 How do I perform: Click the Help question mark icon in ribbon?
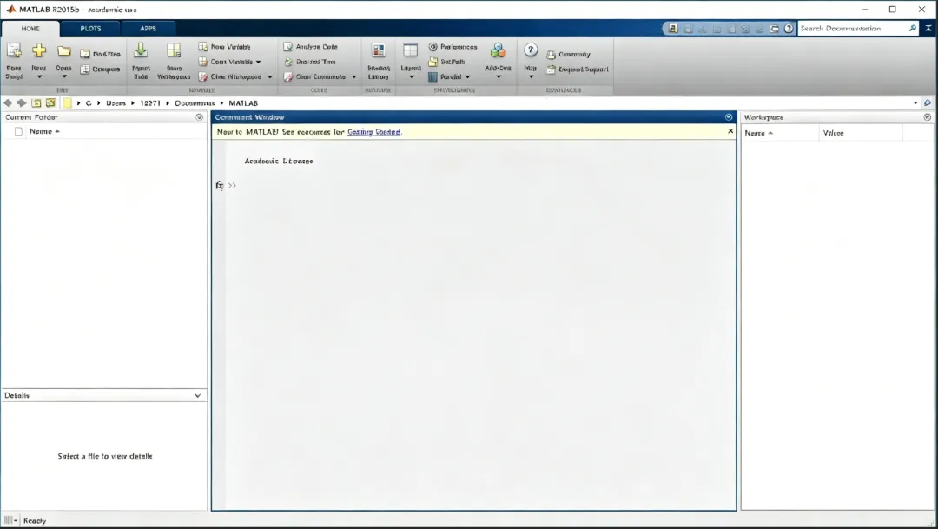coord(531,50)
